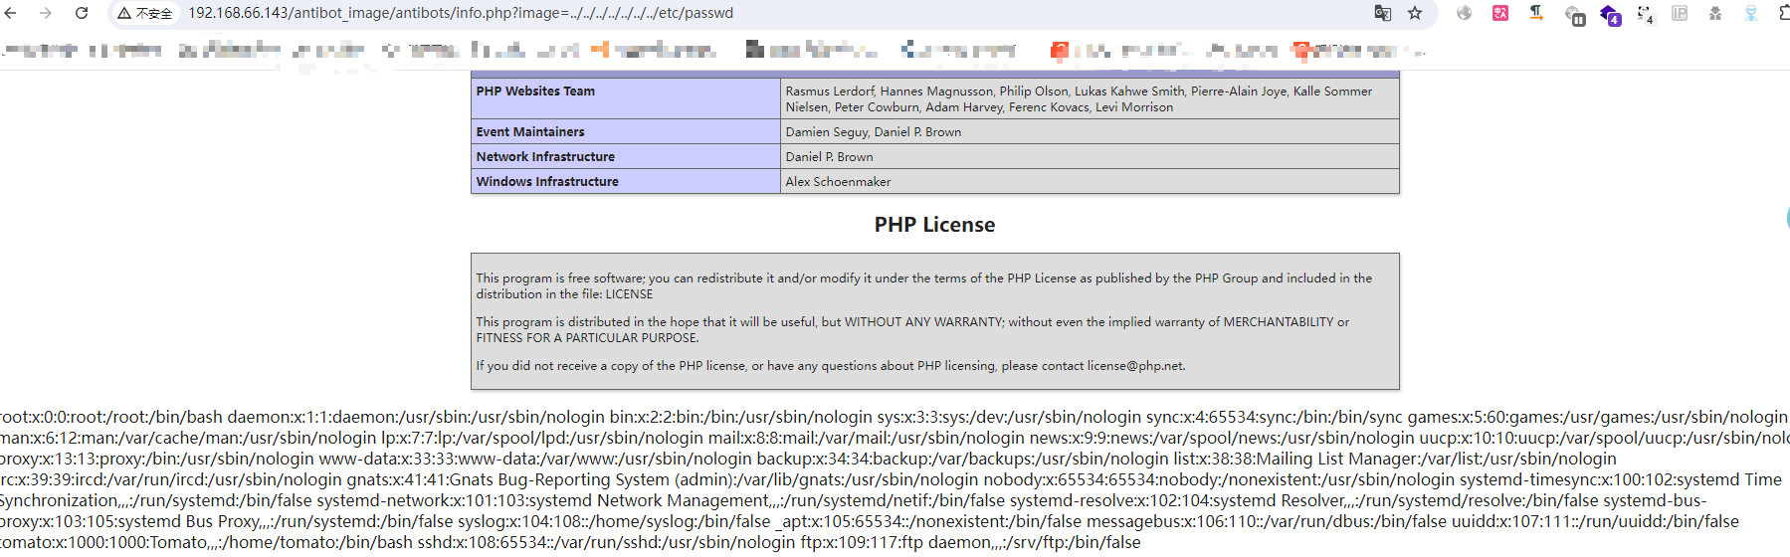Image resolution: width=1790 pixels, height=557 pixels.
Task: Click the Daniel P. Brown cell beside Network Infrastructure
Action: 1090,156
